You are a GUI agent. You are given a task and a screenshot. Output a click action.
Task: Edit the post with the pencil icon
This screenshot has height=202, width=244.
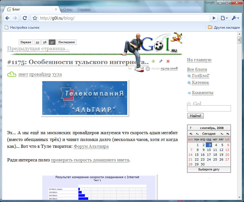pos(161,61)
